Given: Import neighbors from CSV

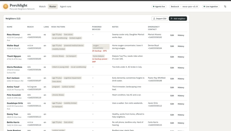Looking at the screenshot, I should [160, 19].
